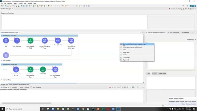Select the Read JSON Data component
Viewport: 197px width, 111px height.
pyautogui.click(x=17, y=40)
